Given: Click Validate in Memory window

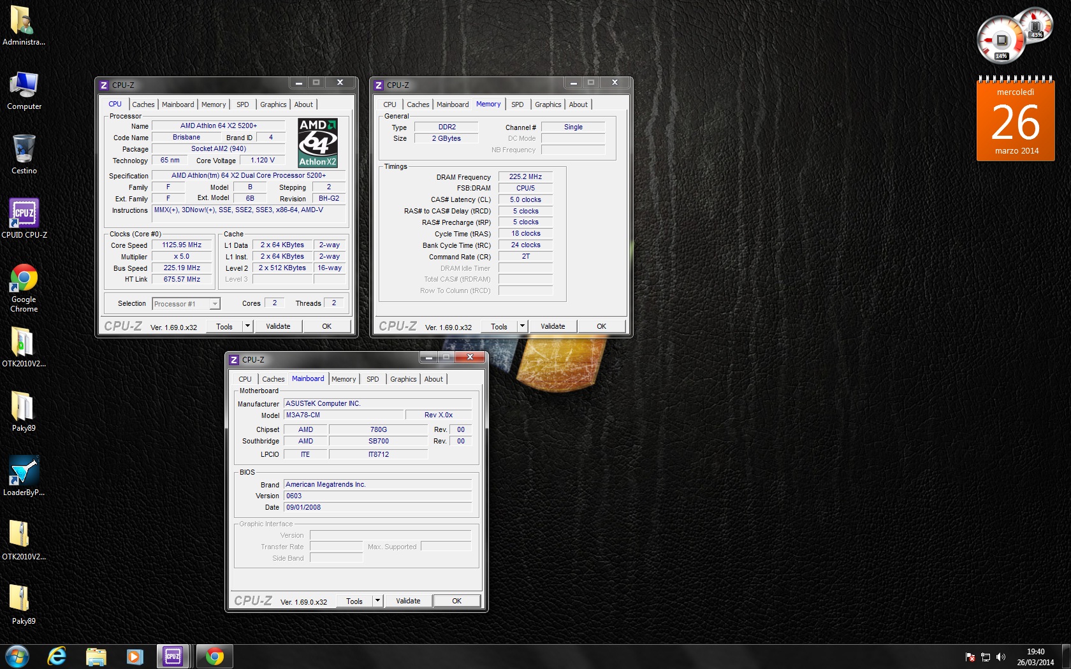Looking at the screenshot, I should [x=553, y=326].
